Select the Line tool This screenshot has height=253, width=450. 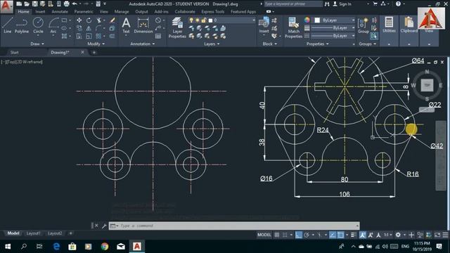pyautogui.click(x=8, y=25)
